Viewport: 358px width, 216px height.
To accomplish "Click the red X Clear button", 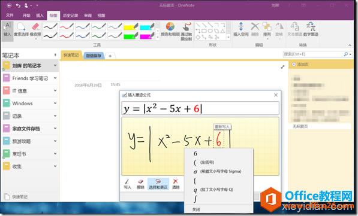I will (176, 184).
